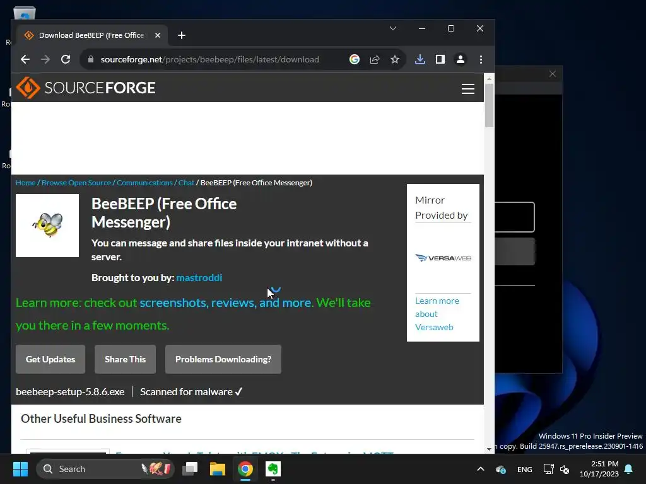
Task: Open the Google lens icon in address bar
Action: (355, 59)
